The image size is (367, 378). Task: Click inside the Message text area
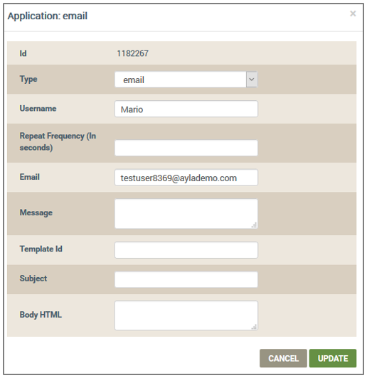point(186,214)
